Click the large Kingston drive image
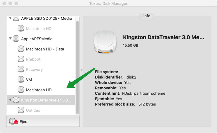Image resolution: width=217 pixels, height=133 pixels. click(105, 42)
